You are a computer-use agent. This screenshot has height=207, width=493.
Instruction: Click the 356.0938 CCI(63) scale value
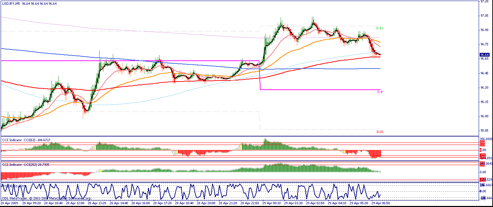486,139
